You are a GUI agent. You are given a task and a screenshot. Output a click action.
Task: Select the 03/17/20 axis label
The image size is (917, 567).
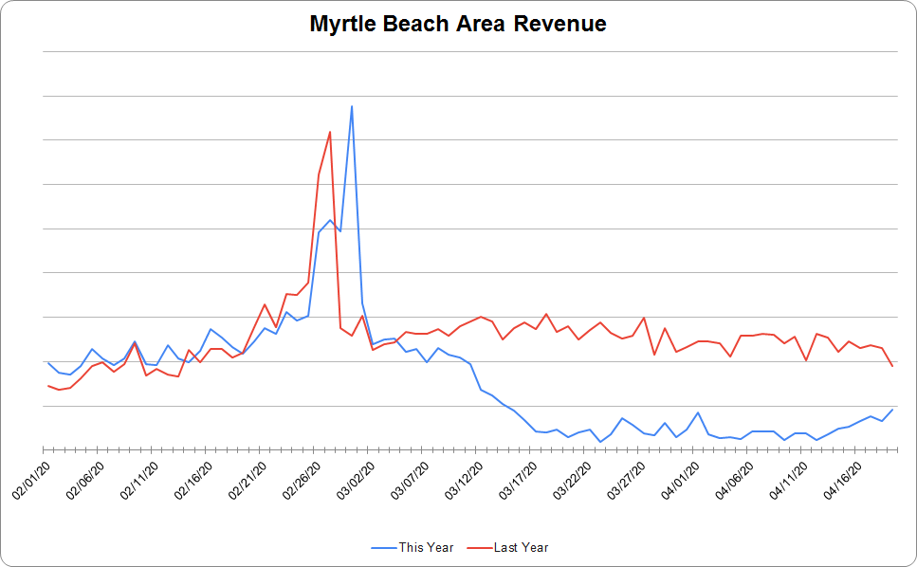click(x=518, y=481)
